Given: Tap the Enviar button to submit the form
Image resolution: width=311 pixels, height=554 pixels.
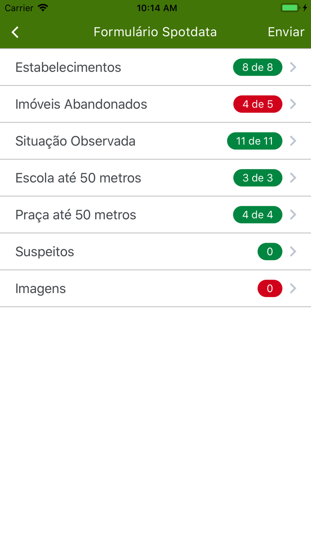Looking at the screenshot, I should (286, 32).
